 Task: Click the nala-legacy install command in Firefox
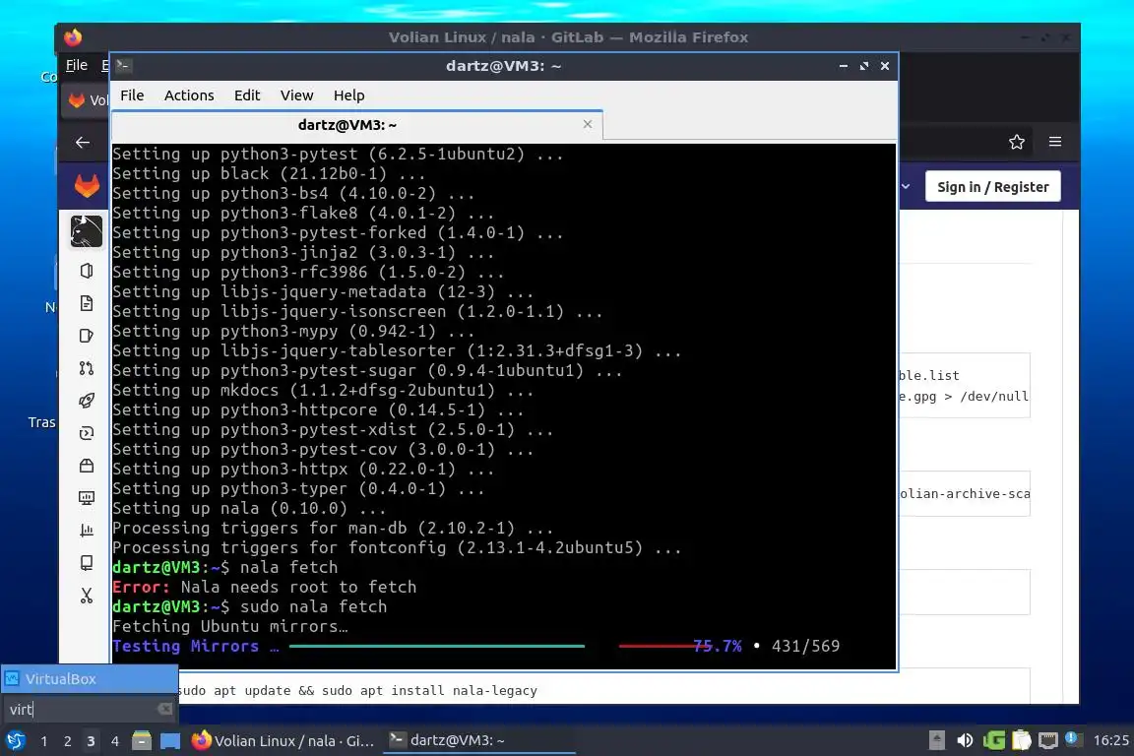(357, 690)
